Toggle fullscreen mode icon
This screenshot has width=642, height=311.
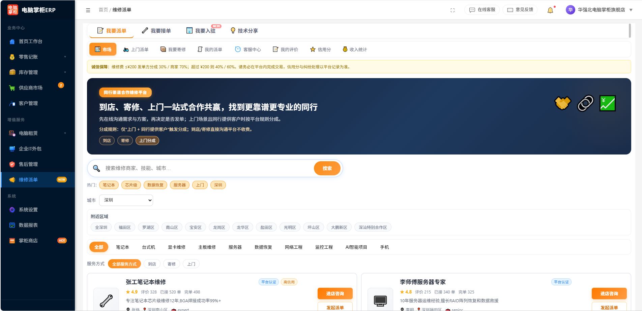coord(453,10)
